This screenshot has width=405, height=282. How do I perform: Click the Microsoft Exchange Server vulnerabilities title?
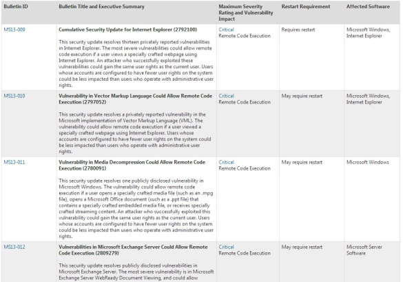tap(133, 250)
